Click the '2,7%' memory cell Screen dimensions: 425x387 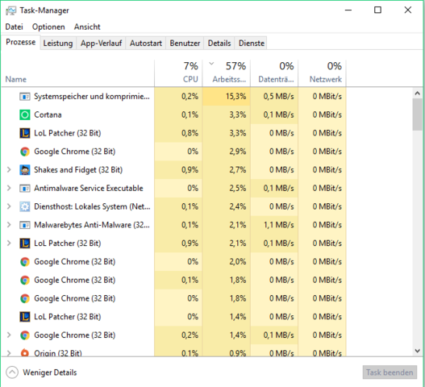coord(227,170)
